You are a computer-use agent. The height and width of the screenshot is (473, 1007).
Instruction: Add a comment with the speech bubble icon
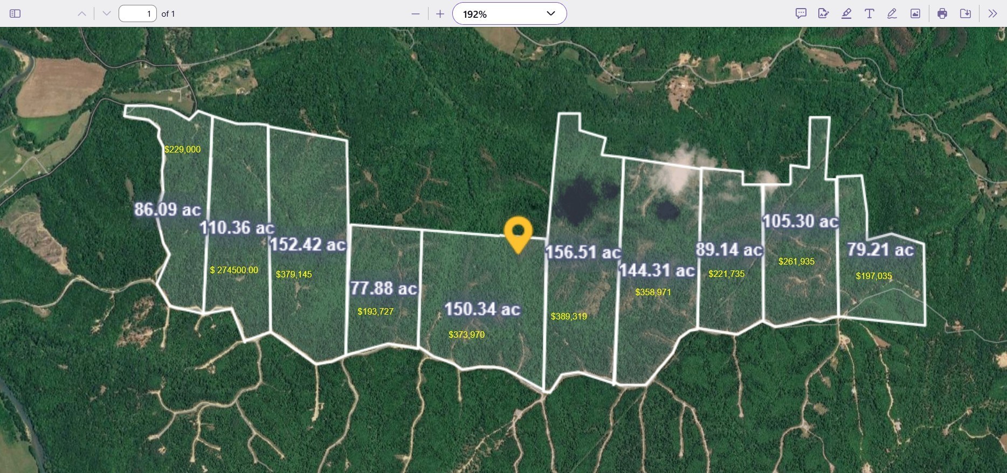tap(801, 13)
